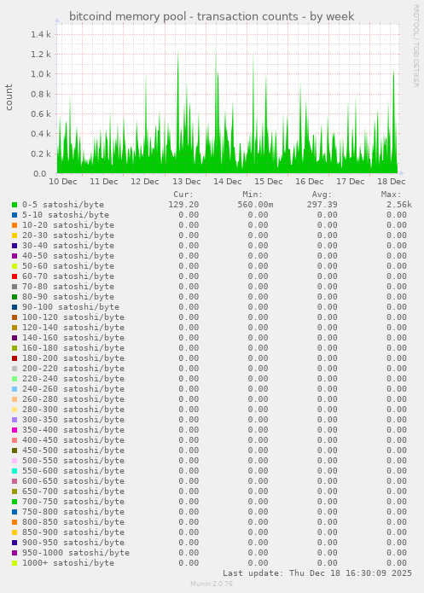
Task: Click the '0.8 k' y-axis tick label
Action: [41, 94]
